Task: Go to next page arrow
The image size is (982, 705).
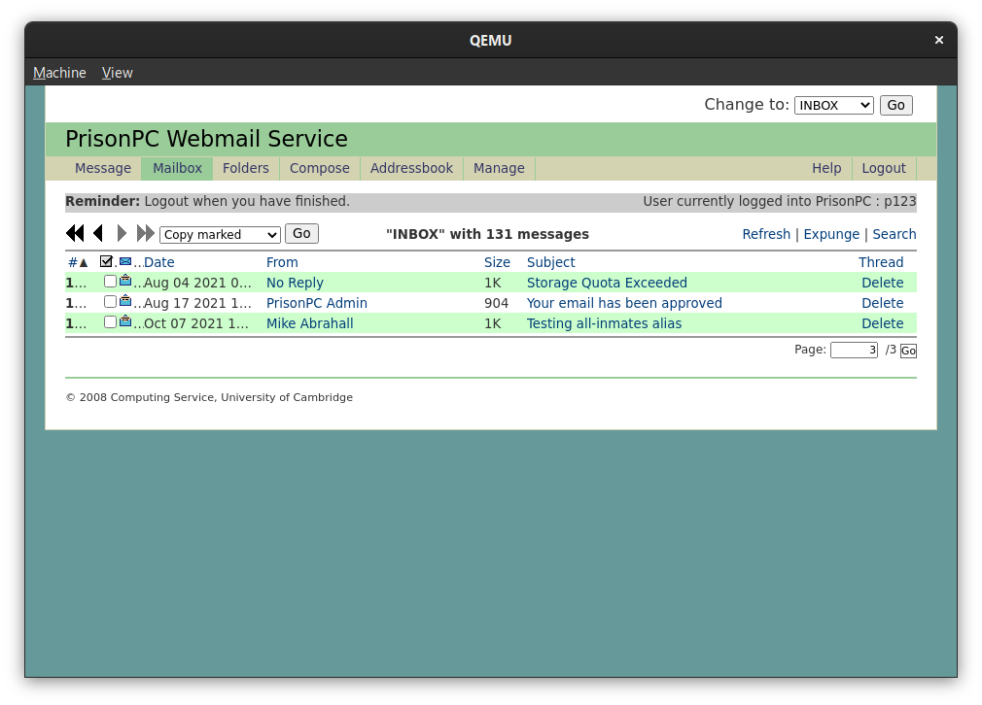Action: tap(123, 233)
